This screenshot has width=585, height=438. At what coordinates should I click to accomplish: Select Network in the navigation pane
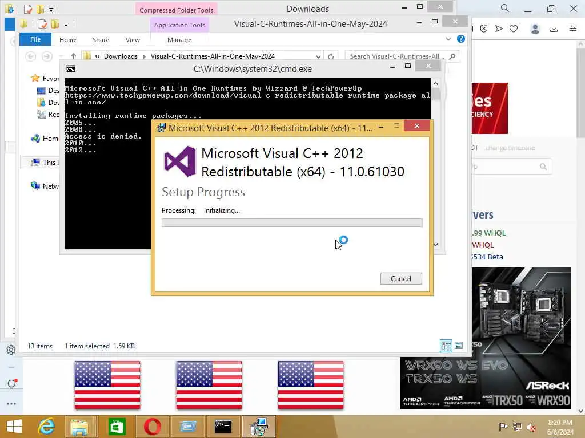click(x=45, y=186)
